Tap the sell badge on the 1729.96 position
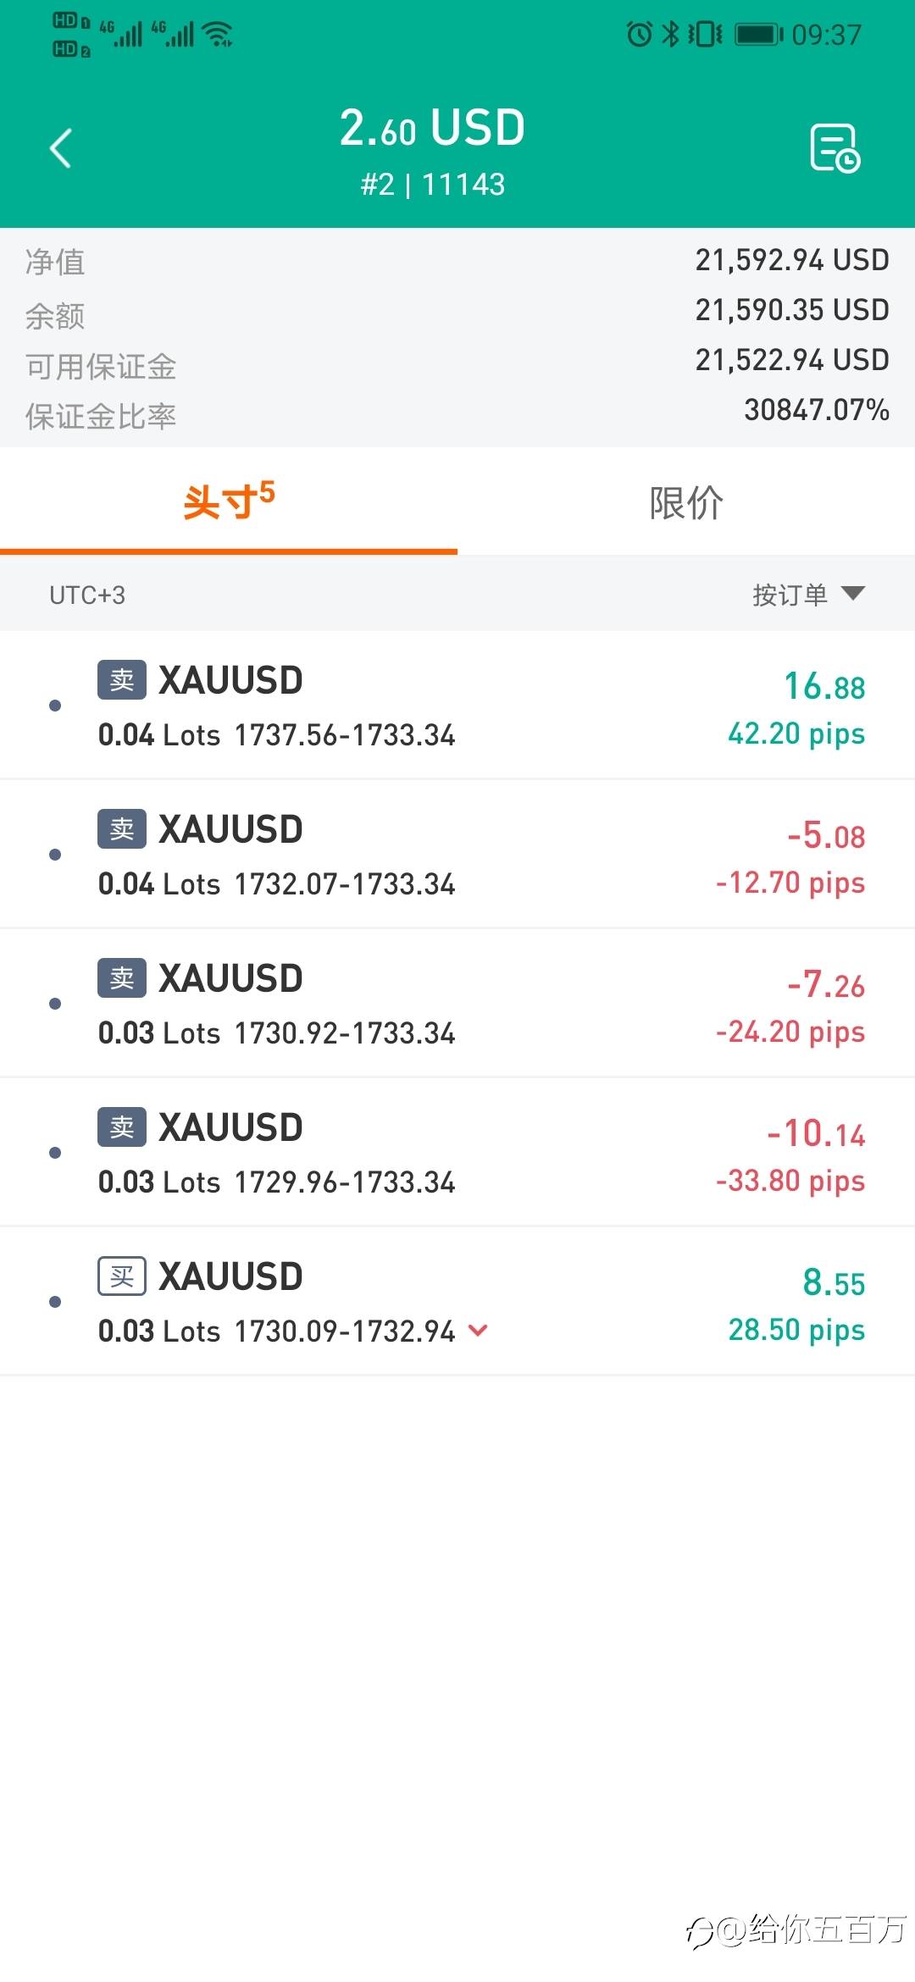 (x=122, y=1127)
